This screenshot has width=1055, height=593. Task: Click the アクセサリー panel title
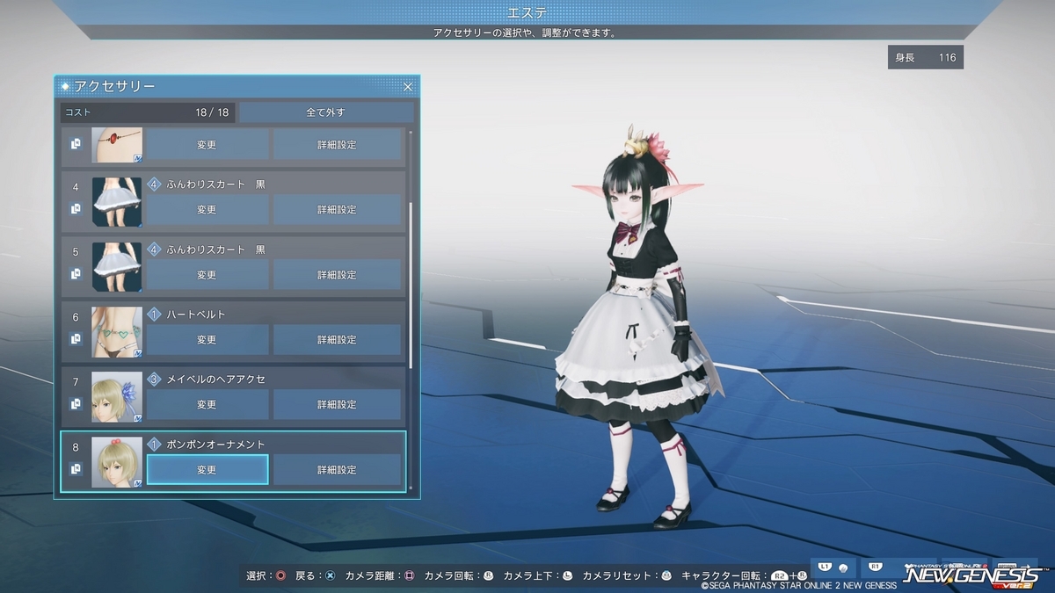pyautogui.click(x=114, y=86)
